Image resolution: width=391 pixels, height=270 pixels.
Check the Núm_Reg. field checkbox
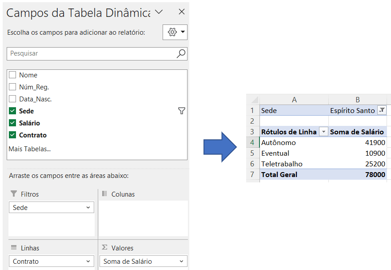[x=12, y=87]
